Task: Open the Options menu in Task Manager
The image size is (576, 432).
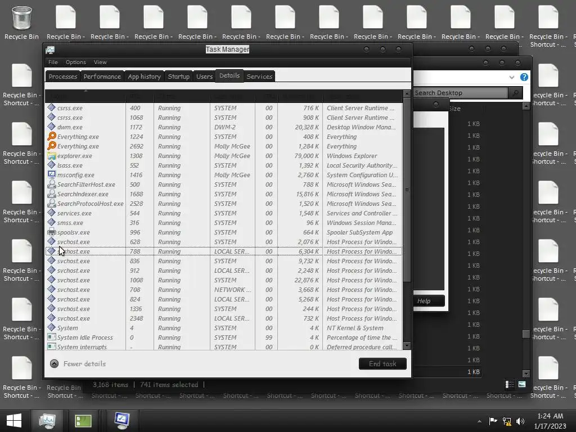Action: 76,62
